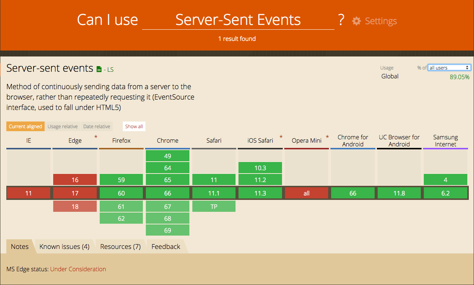Click the Chrome 66 support cell
The image size is (474, 285).
167,193
